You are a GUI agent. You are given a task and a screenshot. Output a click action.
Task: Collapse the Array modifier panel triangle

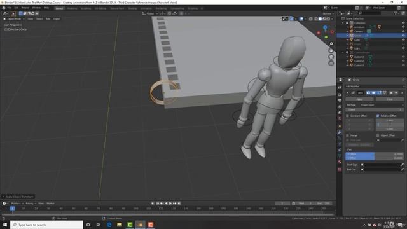tap(347, 93)
